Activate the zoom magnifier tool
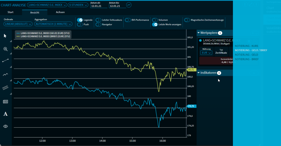The width and height of the screenshot is (281, 146). click(5, 49)
